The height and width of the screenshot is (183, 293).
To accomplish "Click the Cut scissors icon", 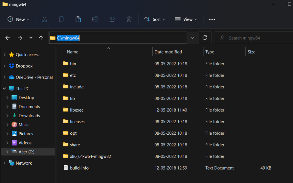I will (44, 19).
